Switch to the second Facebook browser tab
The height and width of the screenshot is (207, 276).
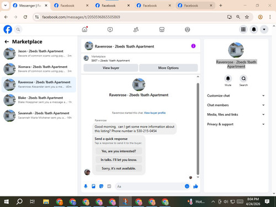[x=71, y=6]
